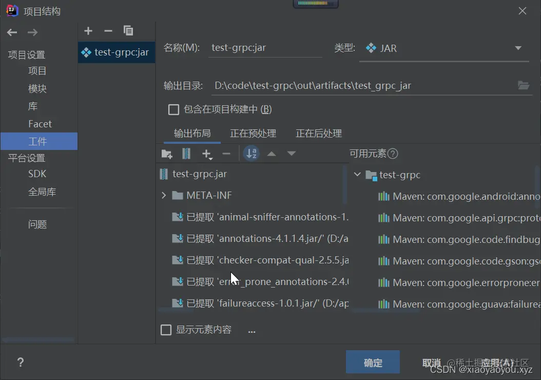Create an archive in the output layout
The image size is (541, 380).
(185, 154)
